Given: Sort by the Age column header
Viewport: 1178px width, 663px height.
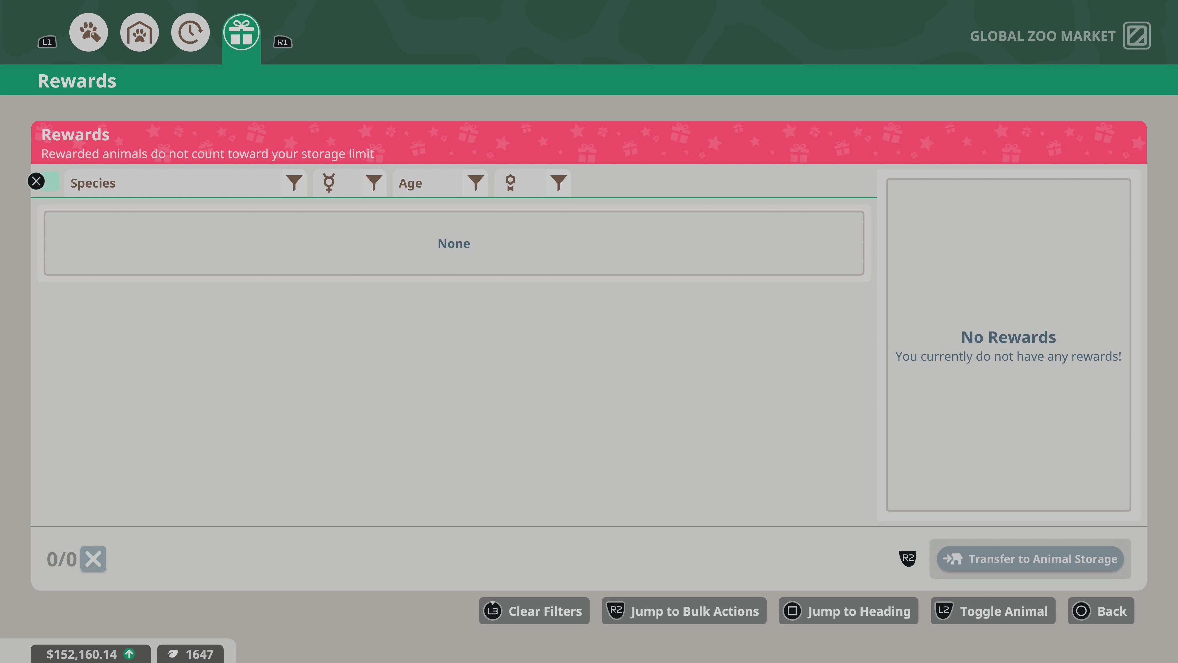Looking at the screenshot, I should point(428,183).
